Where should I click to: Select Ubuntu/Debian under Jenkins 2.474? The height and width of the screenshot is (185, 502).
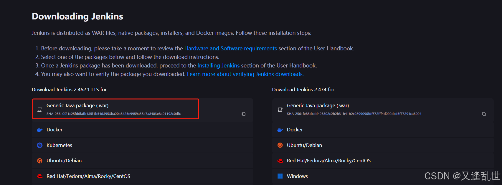(x=383, y=145)
